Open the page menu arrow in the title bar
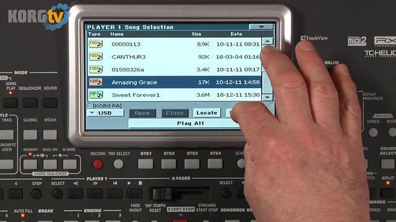This screenshot has height=222, width=396. 261,27
